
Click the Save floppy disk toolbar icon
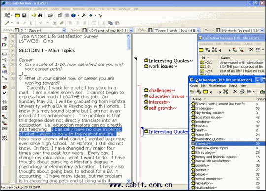click(24, 16)
